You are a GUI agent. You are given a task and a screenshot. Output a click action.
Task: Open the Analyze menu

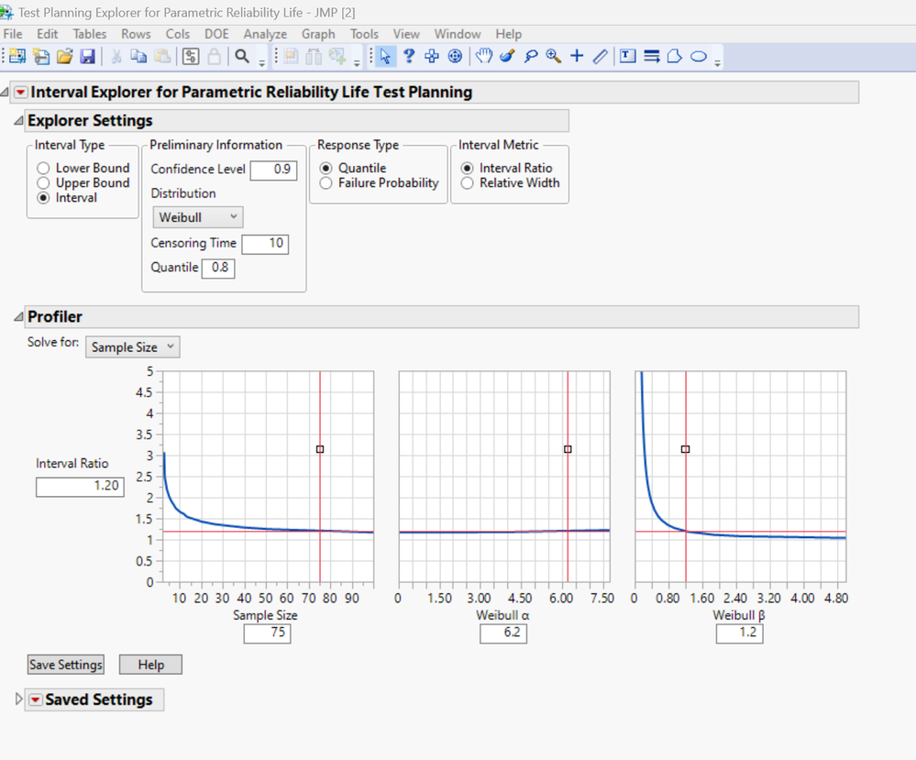click(265, 34)
